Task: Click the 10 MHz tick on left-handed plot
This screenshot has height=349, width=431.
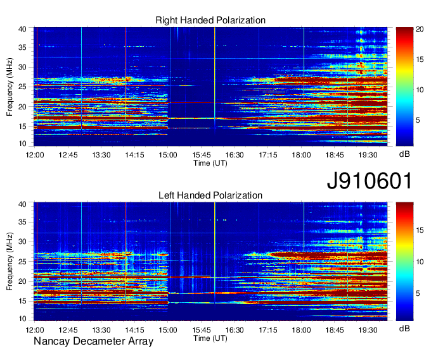Action: coord(22,319)
